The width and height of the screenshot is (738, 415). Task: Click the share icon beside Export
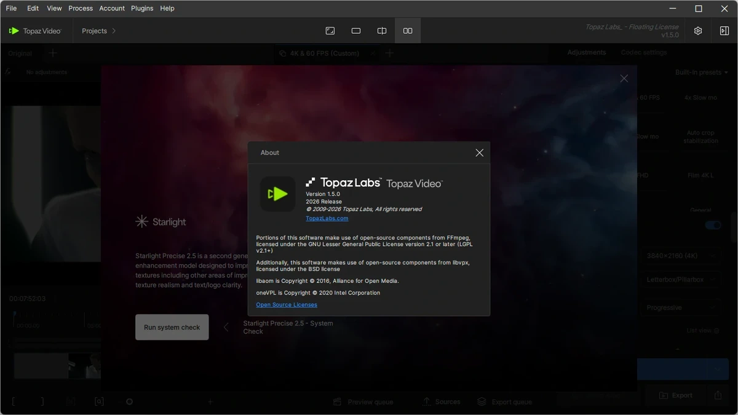point(718,395)
